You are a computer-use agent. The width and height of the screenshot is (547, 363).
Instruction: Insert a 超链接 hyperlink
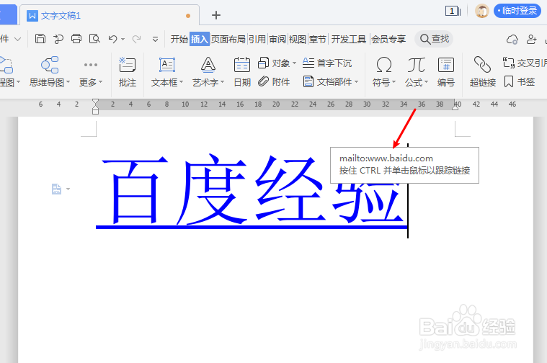[x=482, y=72]
